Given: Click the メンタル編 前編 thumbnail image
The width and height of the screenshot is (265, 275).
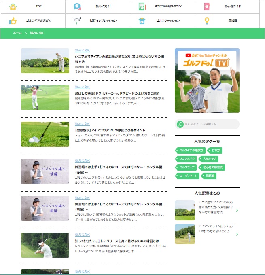Looking at the screenshot, I should [45, 208].
